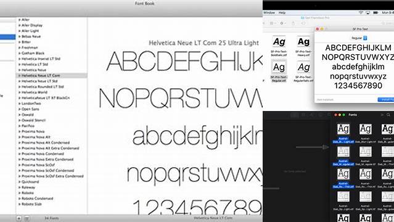Select first highlighted Austral Slab Light thumbnail
This screenshot has width=394, height=222.
point(343,129)
